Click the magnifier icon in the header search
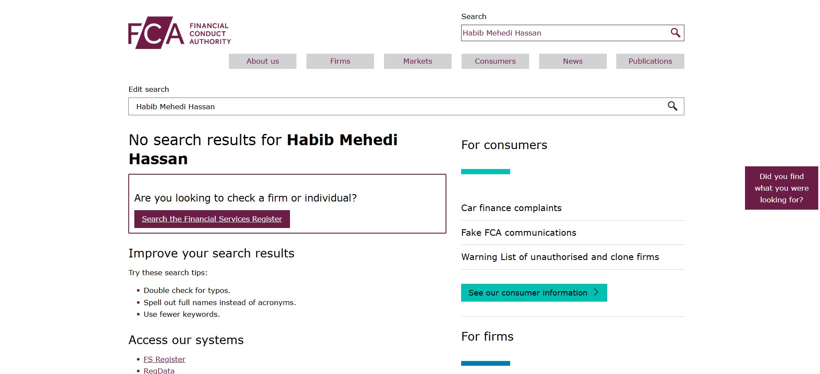Image resolution: width=820 pixels, height=374 pixels. tap(675, 33)
